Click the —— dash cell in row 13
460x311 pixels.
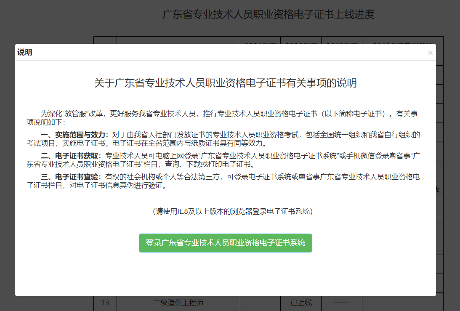(x=341, y=303)
